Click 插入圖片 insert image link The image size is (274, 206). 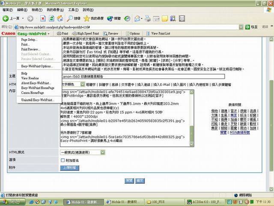(179, 85)
